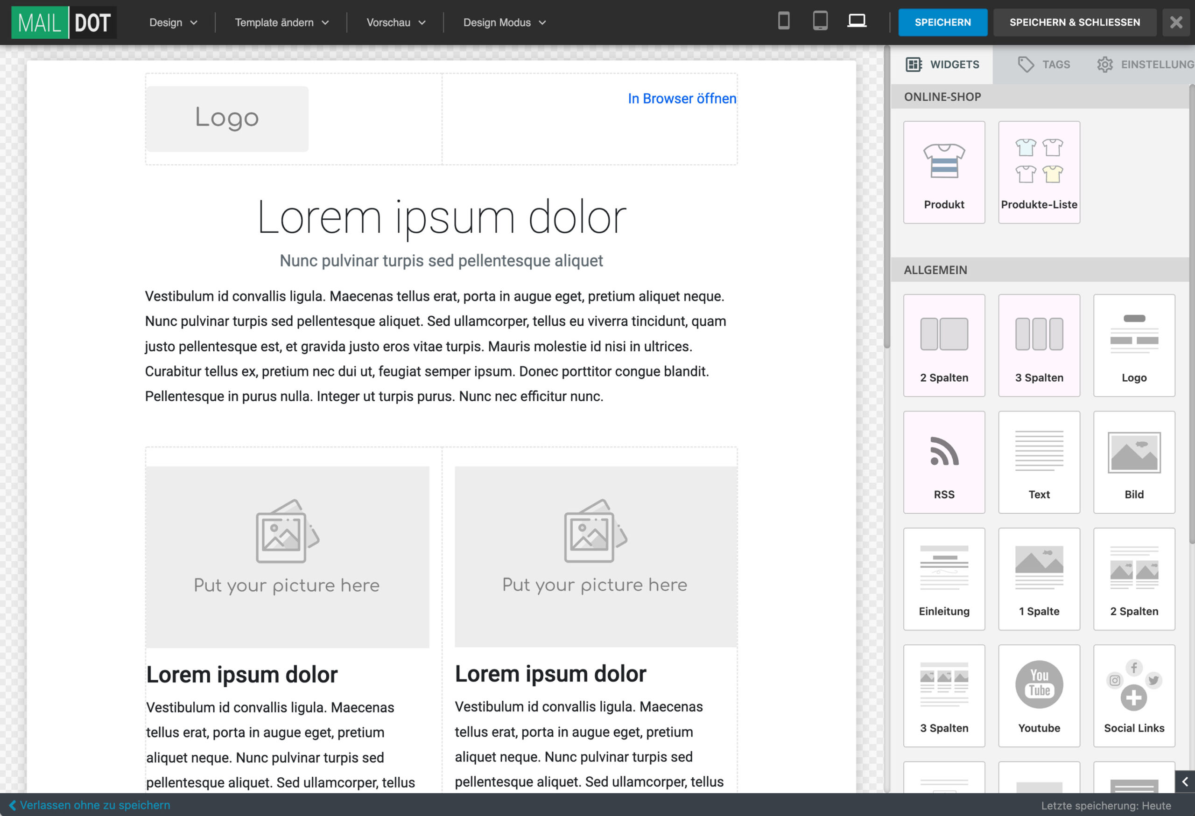Pick the Social Links widget
1195x816 pixels.
[x=1134, y=695]
